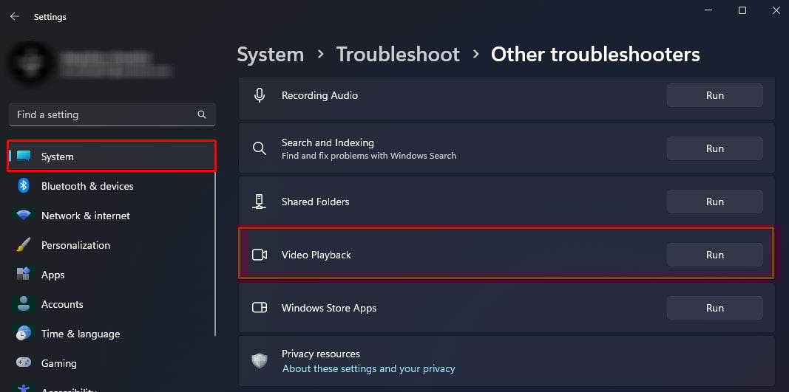Go to Troubleshoot in the breadcrumb

click(398, 54)
